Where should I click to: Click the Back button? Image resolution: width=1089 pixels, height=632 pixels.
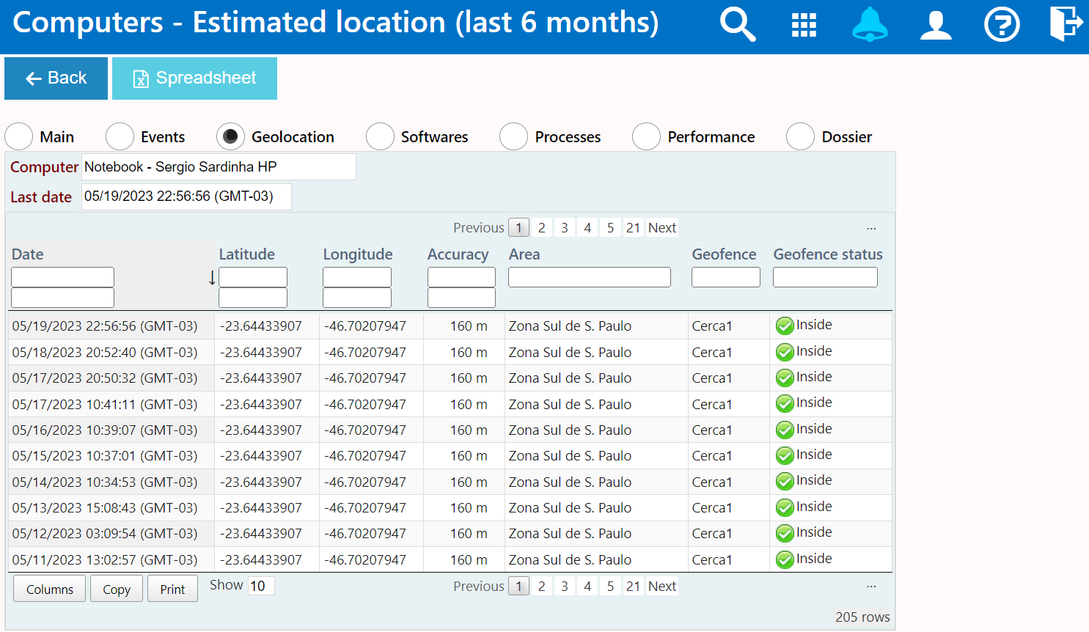coord(56,78)
